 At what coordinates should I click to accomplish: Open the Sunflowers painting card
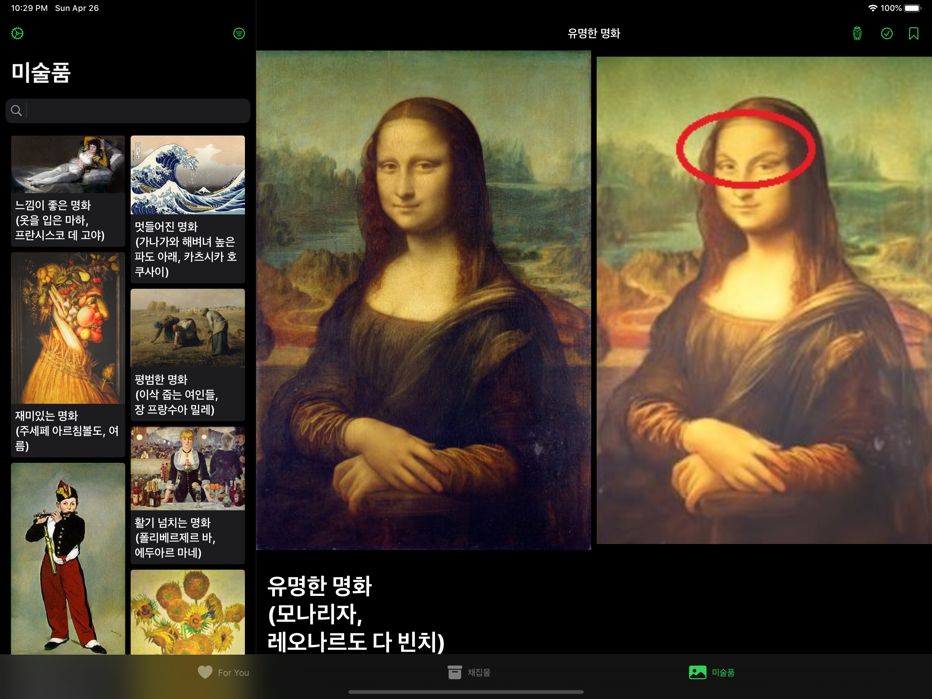(188, 612)
